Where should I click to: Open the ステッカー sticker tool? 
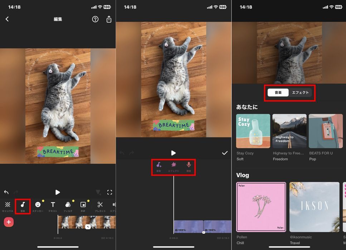point(38,206)
